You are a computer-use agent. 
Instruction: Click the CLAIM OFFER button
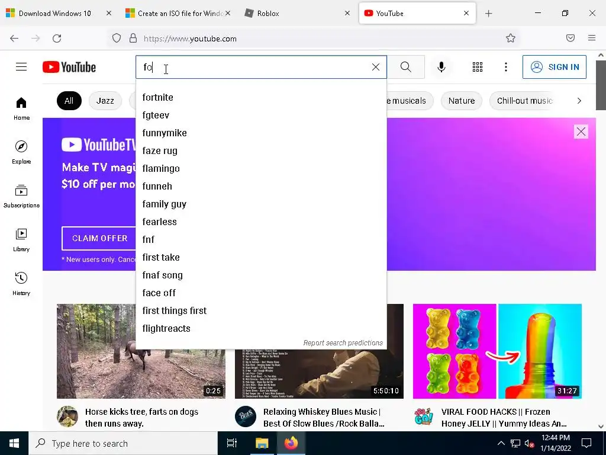99,238
